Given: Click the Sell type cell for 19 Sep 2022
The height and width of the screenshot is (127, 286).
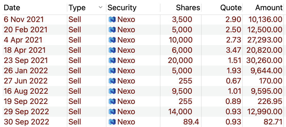Looking at the screenshot, I should click(75, 101).
